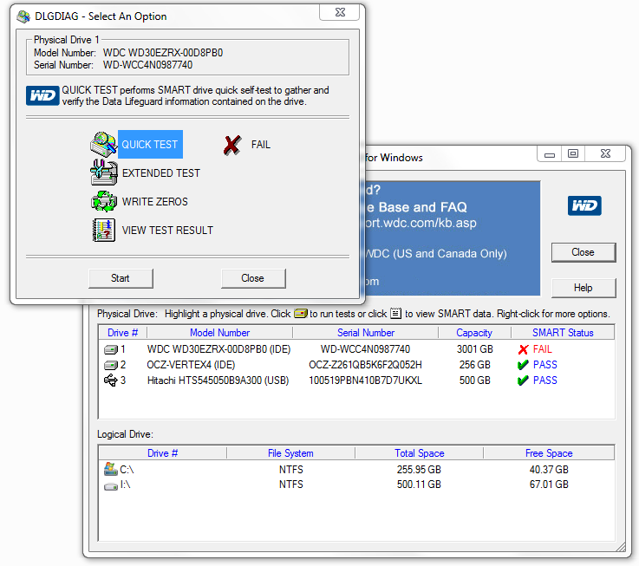Sort by Capacity column header
639x566 pixels.
pos(474,333)
